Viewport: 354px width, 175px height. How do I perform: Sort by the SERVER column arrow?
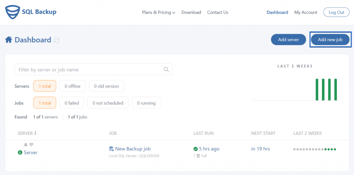(x=35, y=133)
